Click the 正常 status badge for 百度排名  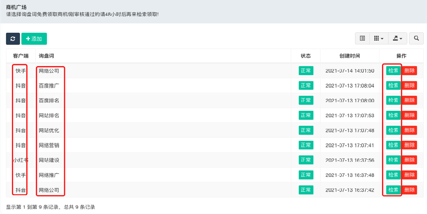point(306,100)
